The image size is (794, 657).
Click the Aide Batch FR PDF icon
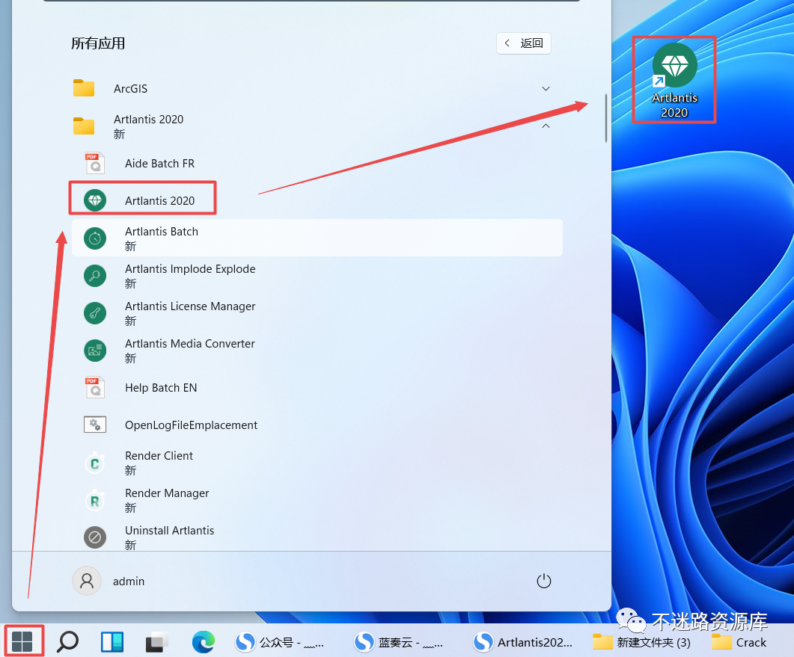[95, 164]
